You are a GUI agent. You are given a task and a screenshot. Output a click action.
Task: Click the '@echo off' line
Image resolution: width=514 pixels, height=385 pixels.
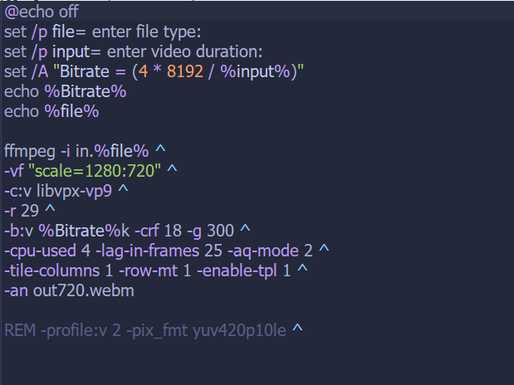pos(42,12)
